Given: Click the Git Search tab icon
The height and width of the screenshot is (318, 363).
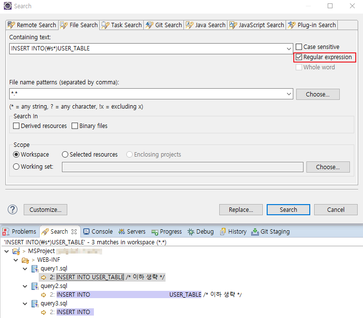Looking at the screenshot, I should point(150,25).
